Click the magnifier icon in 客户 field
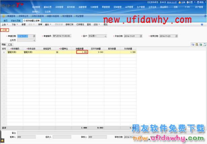 click(105, 36)
